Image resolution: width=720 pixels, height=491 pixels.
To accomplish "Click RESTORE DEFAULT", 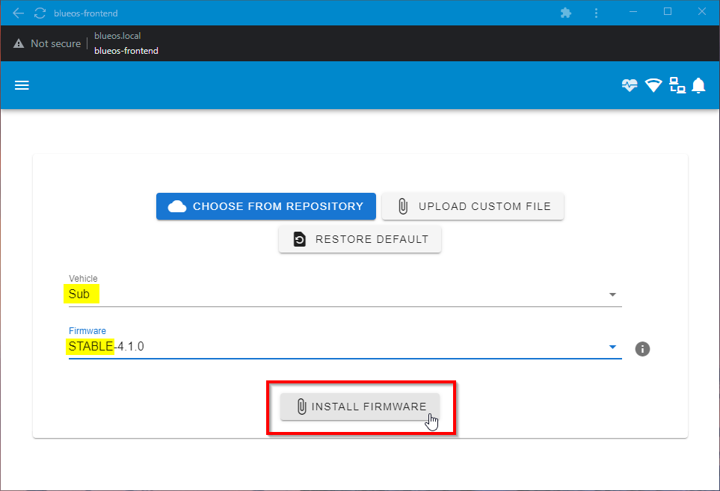I will [360, 239].
